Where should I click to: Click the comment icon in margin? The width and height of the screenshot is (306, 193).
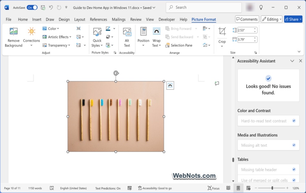coord(217,83)
